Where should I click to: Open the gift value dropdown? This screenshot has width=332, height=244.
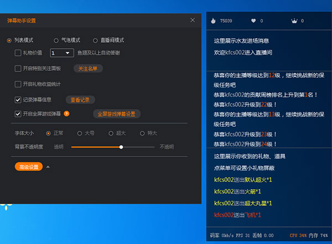[61, 53]
